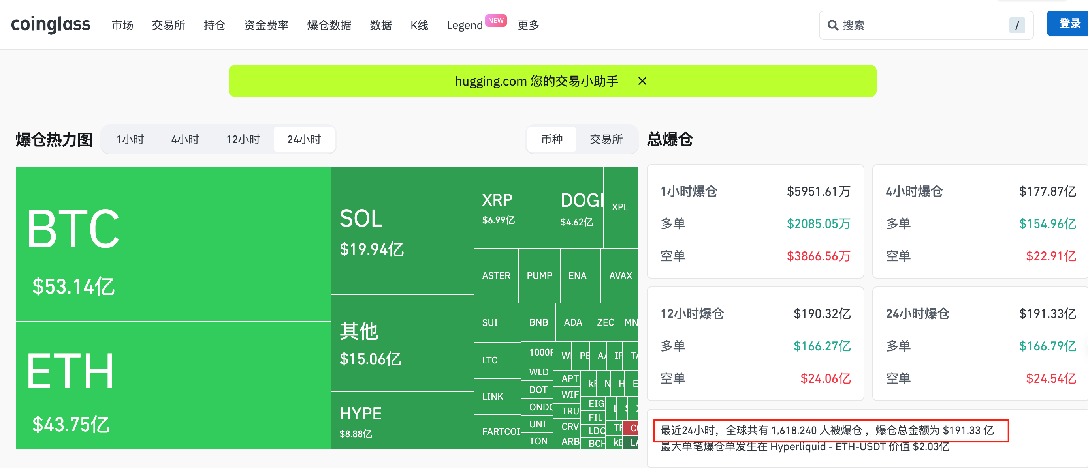
Task: Switch heatmap to 12小时 range
Action: click(243, 139)
